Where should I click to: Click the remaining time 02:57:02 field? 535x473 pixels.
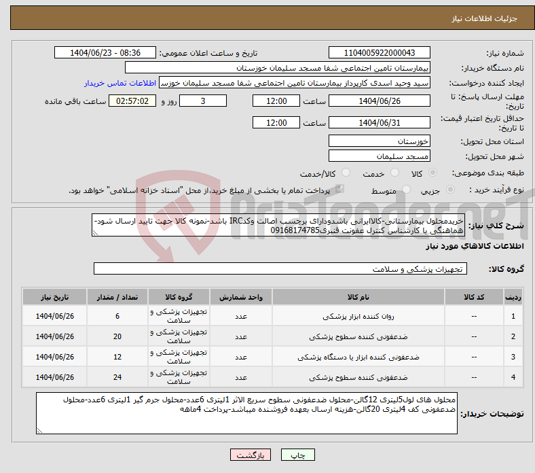pos(133,101)
